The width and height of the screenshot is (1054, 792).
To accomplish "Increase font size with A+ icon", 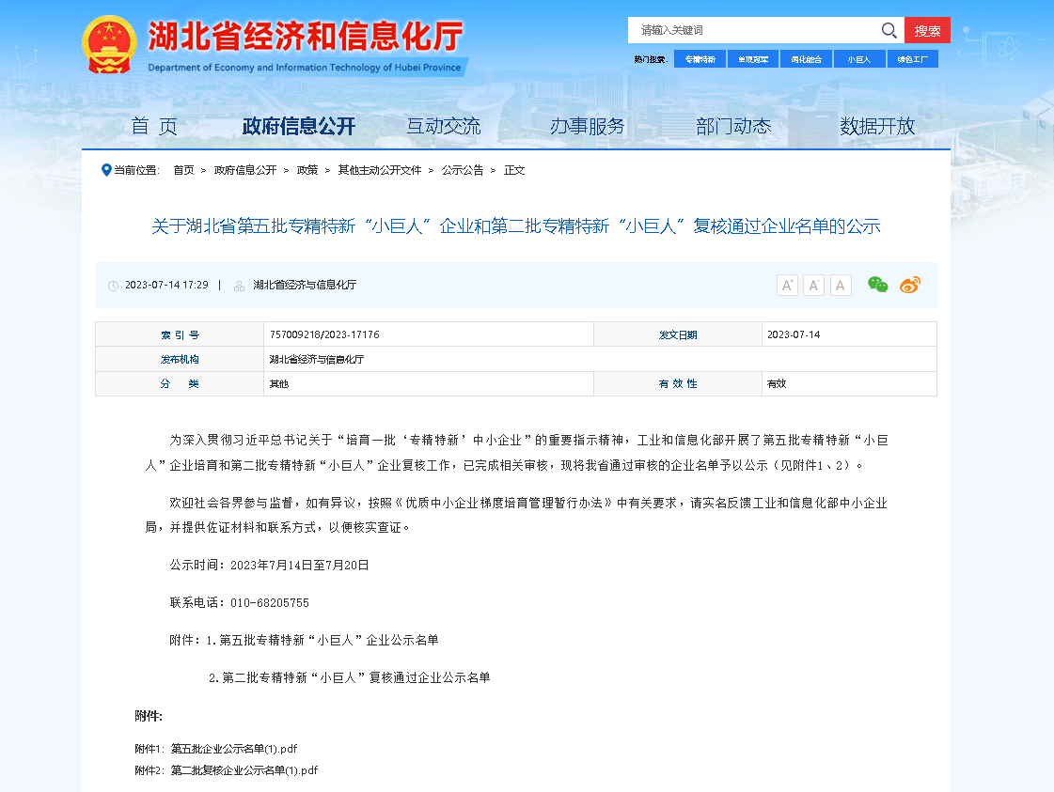I will tap(787, 285).
